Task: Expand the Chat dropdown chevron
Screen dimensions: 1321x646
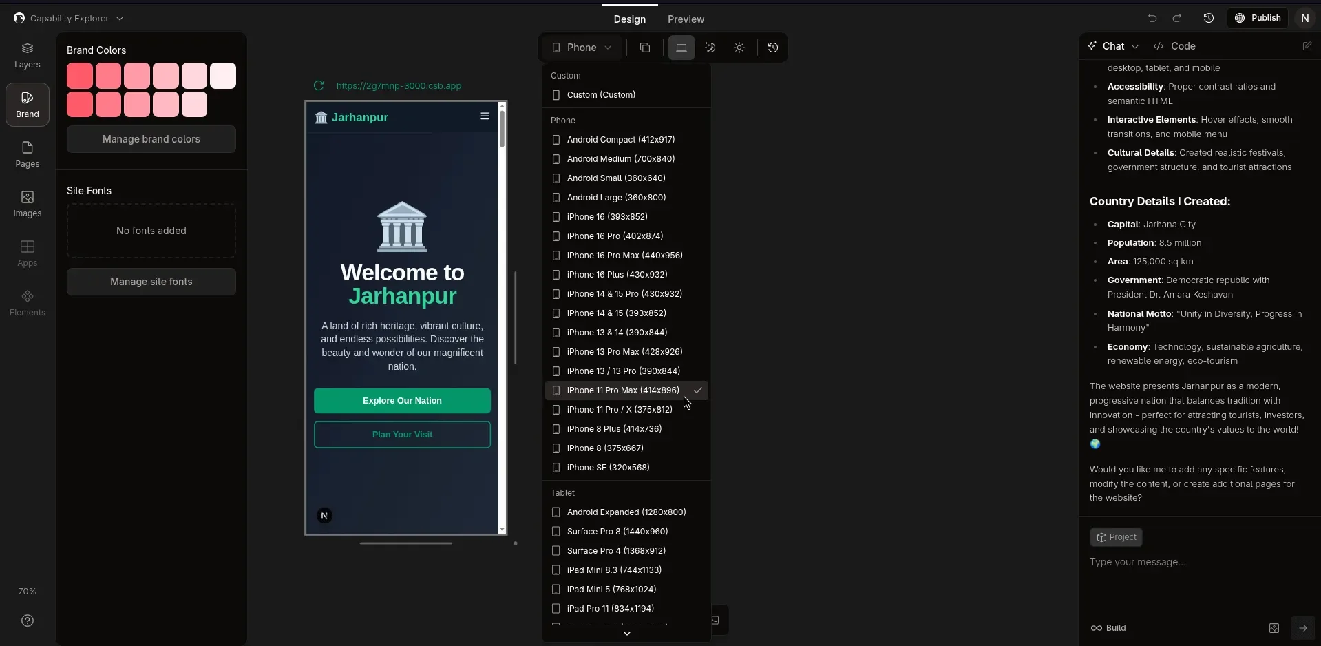Action: tap(1135, 47)
